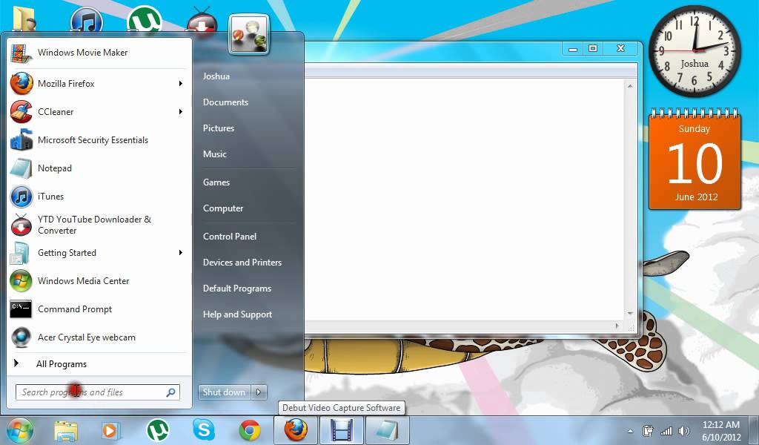Click the analog clock gadget
This screenshot has width=759, height=445.
[x=694, y=51]
